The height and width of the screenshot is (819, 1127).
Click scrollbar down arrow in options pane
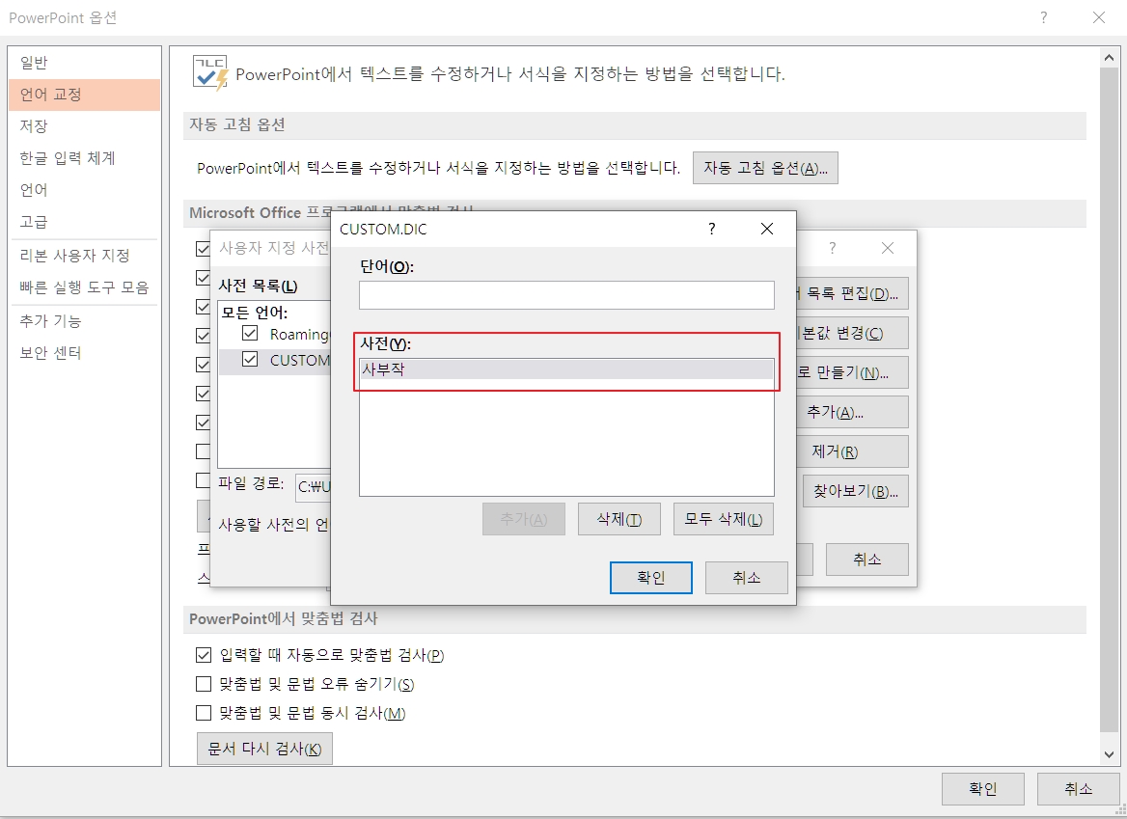(x=1109, y=755)
